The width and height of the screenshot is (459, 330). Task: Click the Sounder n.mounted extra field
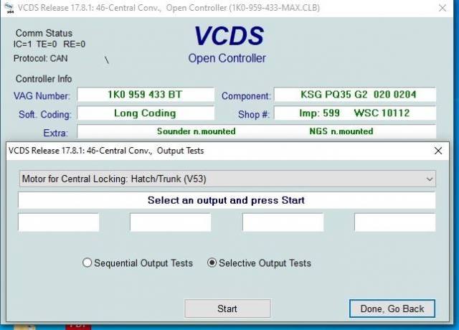pyautogui.click(x=196, y=131)
